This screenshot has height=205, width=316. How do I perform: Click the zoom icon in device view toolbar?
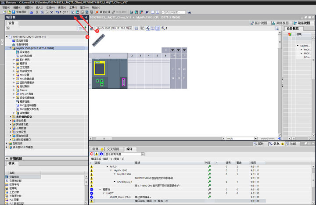(x=163, y=28)
